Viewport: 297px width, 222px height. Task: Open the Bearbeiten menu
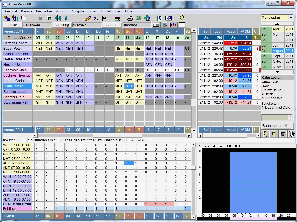(x=44, y=11)
